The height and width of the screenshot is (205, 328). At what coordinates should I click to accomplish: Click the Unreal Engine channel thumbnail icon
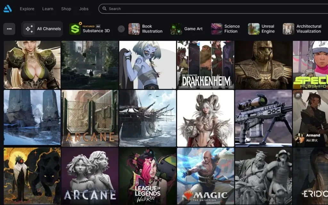click(254, 29)
